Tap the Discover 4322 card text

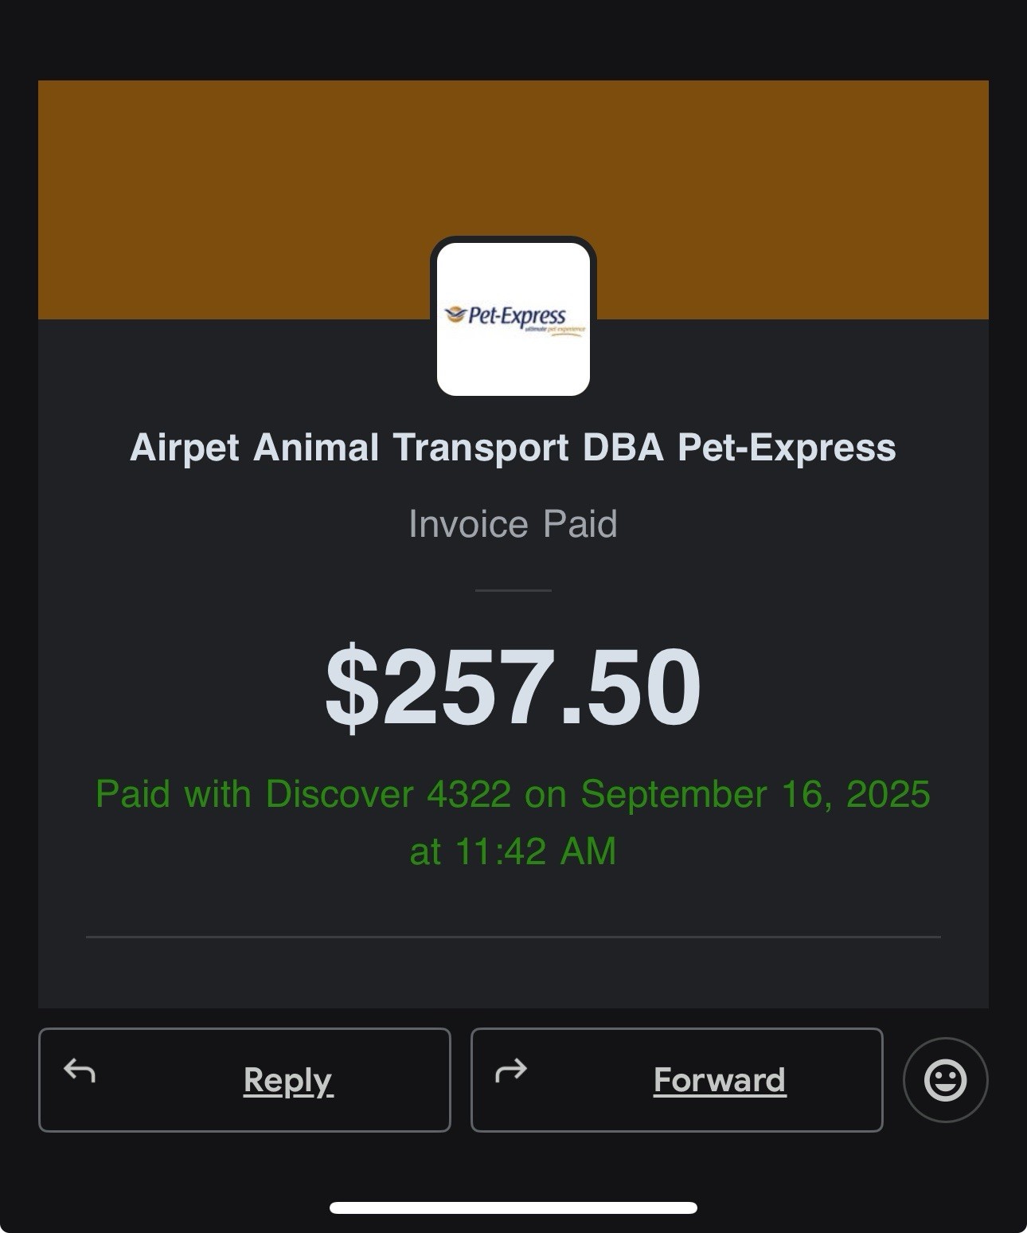tap(388, 794)
